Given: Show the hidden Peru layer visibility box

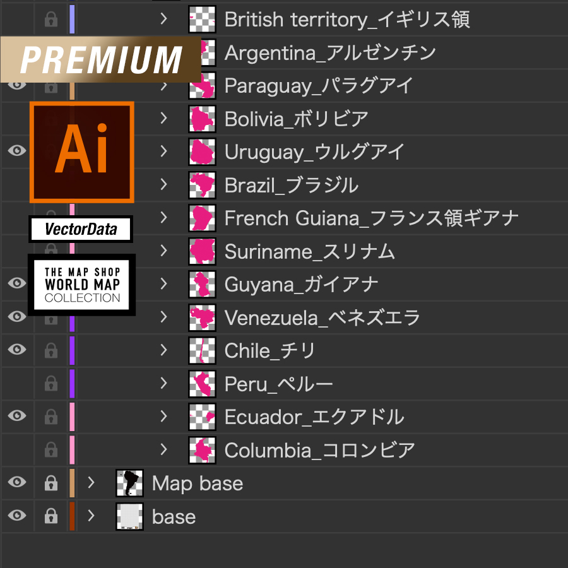Looking at the screenshot, I should pos(17,383).
